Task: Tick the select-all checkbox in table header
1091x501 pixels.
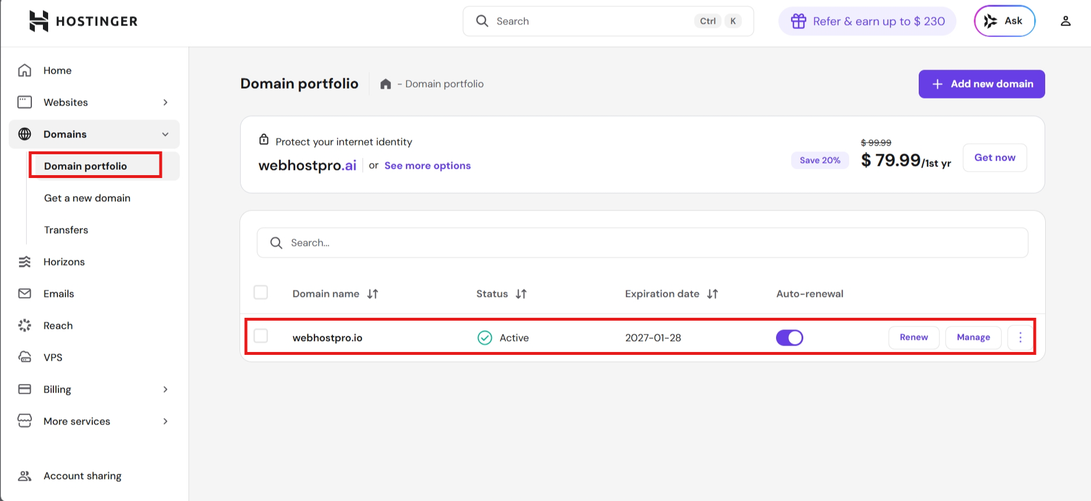Action: click(261, 292)
